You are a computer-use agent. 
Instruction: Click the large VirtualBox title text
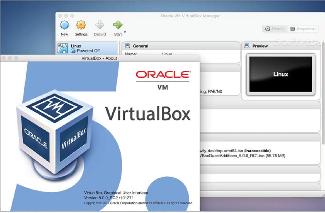[148, 113]
